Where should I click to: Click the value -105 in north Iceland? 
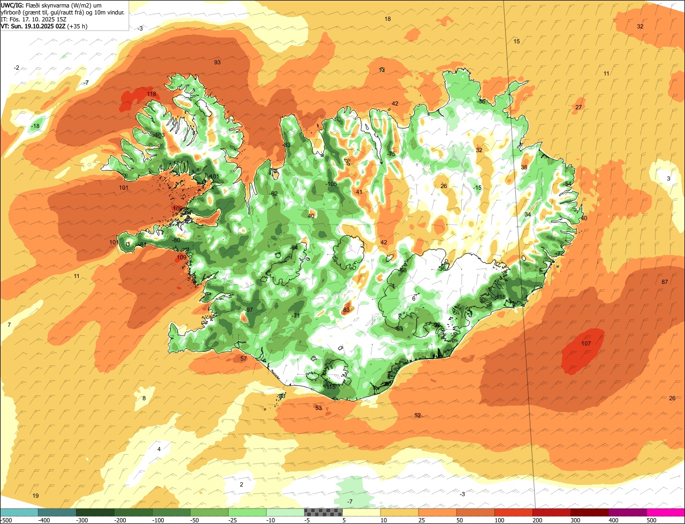click(331, 184)
